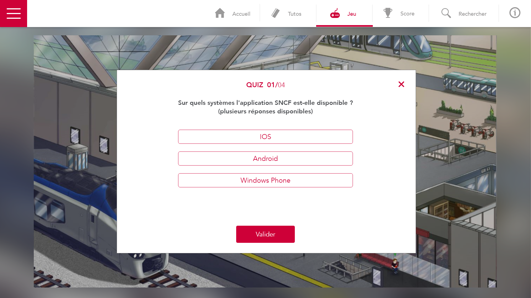The width and height of the screenshot is (531, 298).
Task: Click the QUIZ 01/04 progress indicator
Action: click(265, 84)
